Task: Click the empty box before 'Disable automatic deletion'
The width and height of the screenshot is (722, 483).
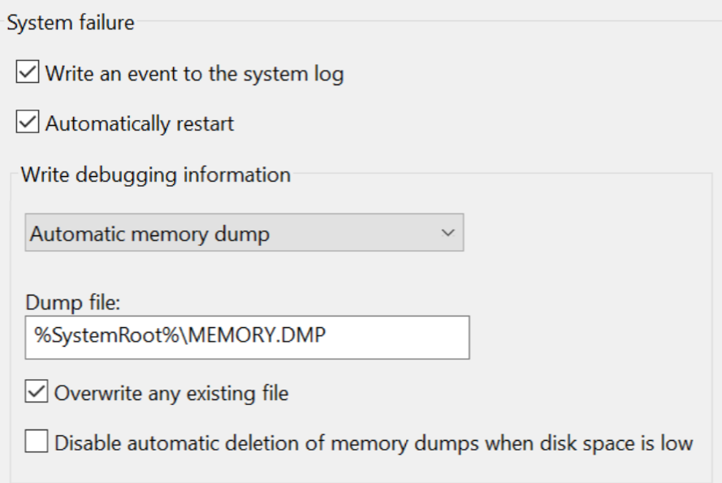Action: pyautogui.click(x=37, y=441)
